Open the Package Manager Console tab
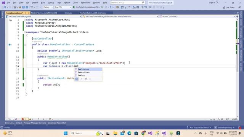The image size is (244, 137). pyautogui.click(x=35, y=123)
